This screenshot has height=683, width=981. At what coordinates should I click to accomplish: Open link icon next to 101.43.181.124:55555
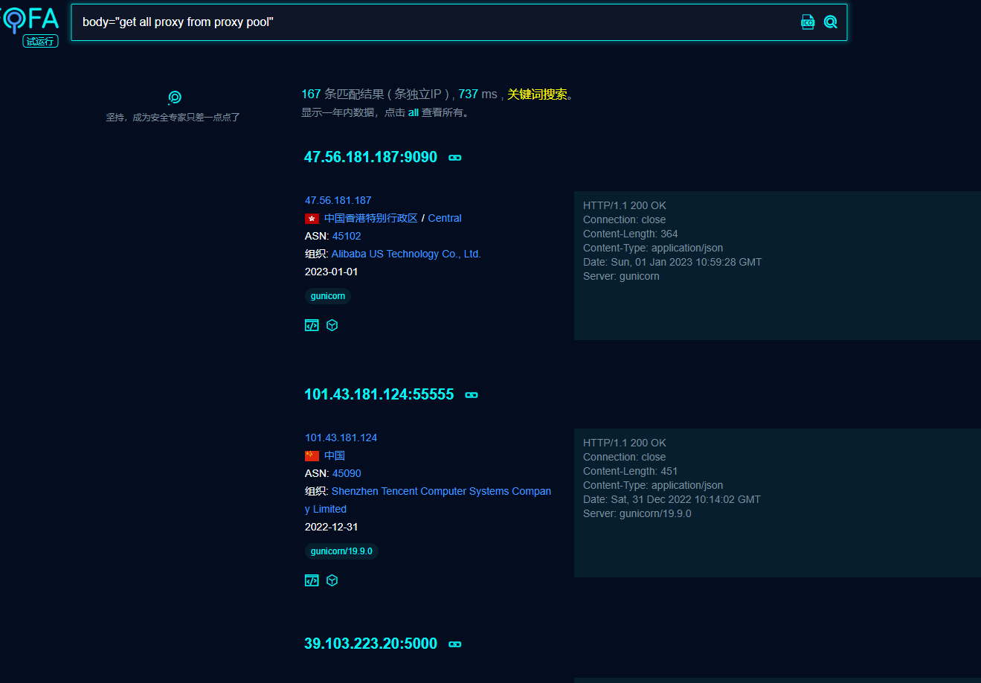coord(472,395)
